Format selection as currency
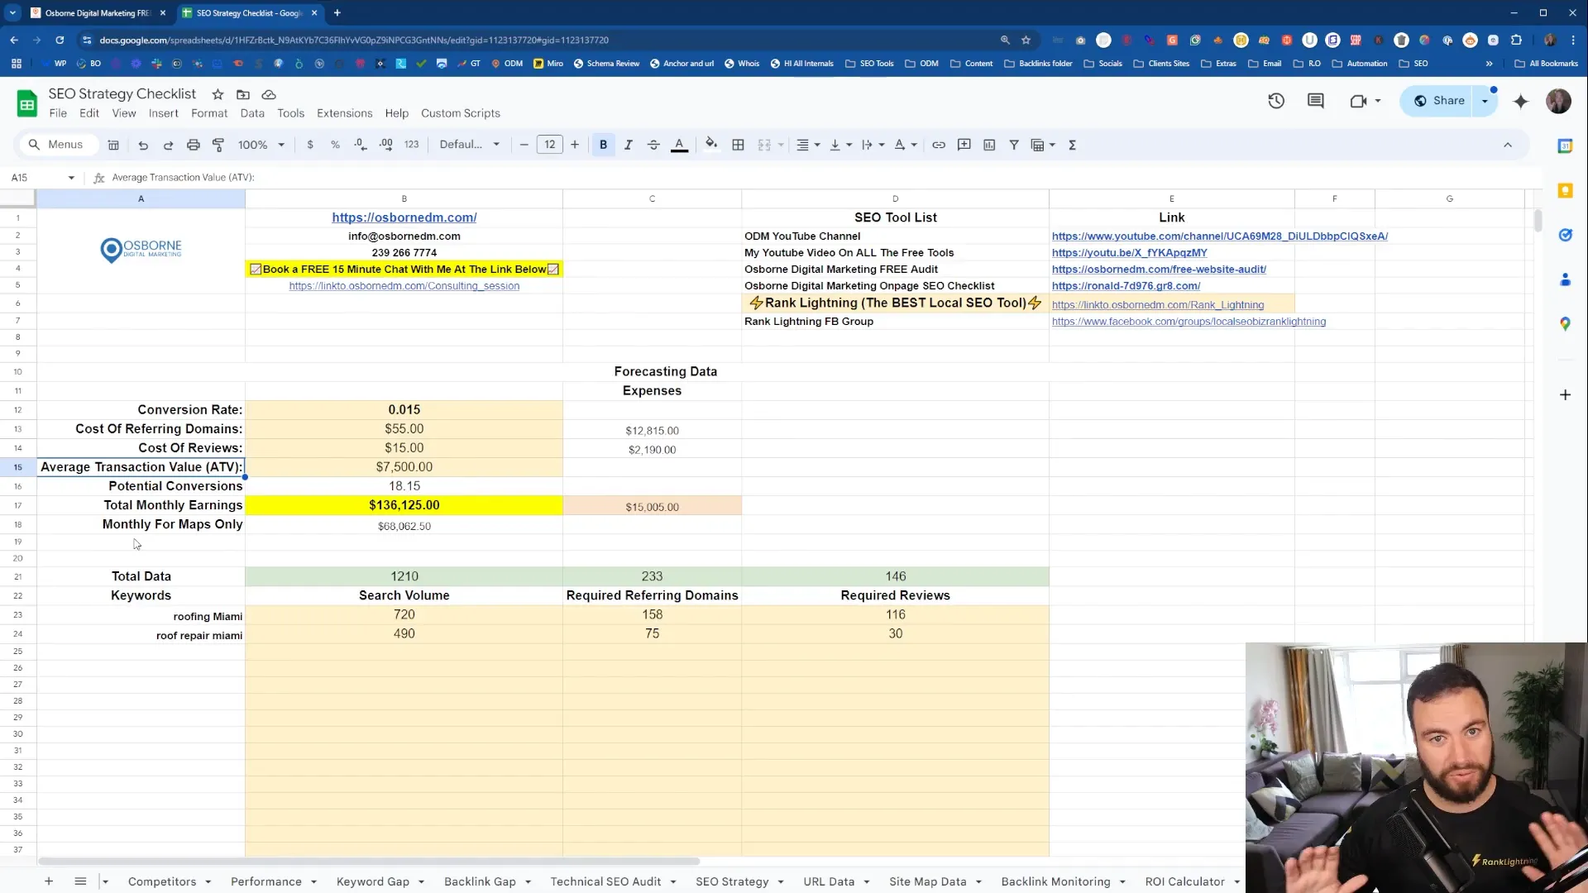This screenshot has height=893, width=1588. pyautogui.click(x=310, y=145)
